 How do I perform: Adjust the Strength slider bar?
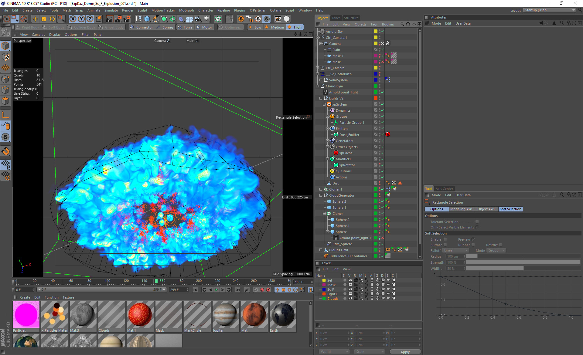(x=523, y=262)
